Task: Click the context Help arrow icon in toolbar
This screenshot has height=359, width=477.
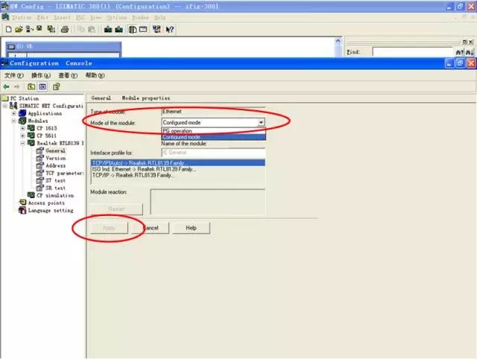Action: [x=170, y=29]
